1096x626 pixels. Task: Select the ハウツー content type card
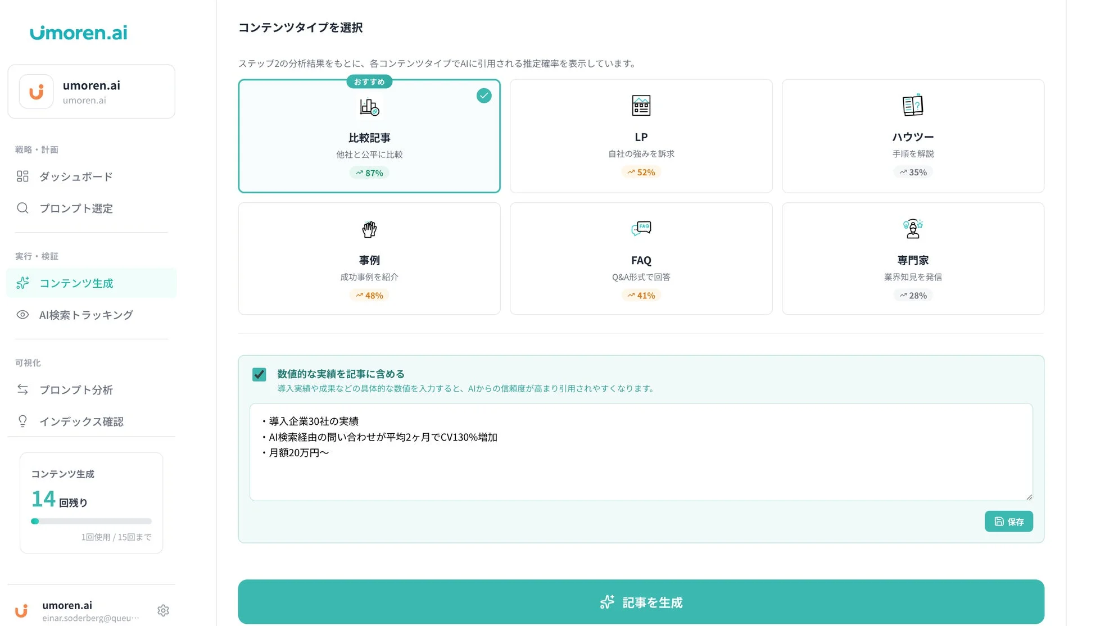(x=912, y=136)
